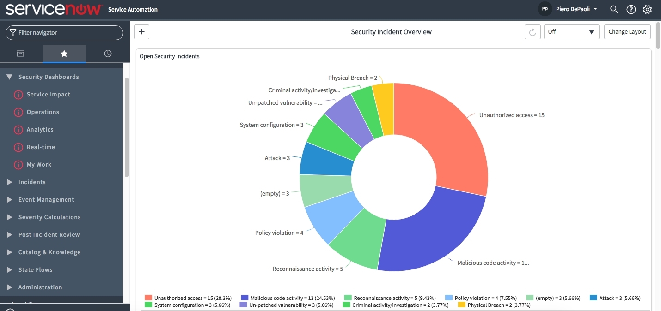
Task: Open the Analytics dashboard link
Action: pyautogui.click(x=40, y=130)
